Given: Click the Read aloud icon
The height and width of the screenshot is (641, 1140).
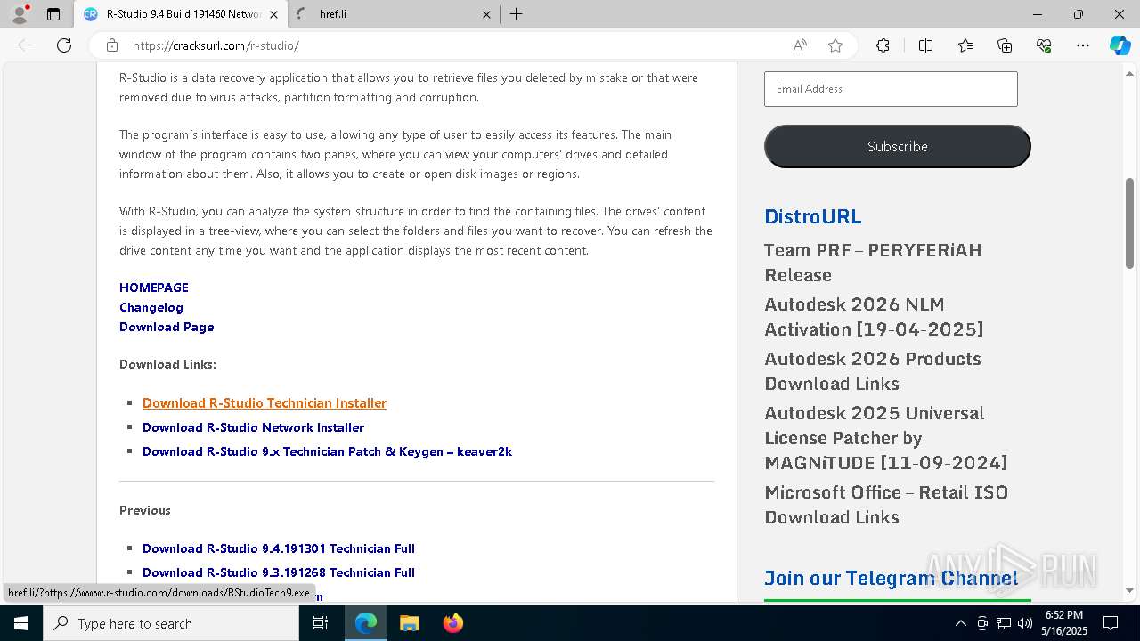Looking at the screenshot, I should (x=800, y=45).
